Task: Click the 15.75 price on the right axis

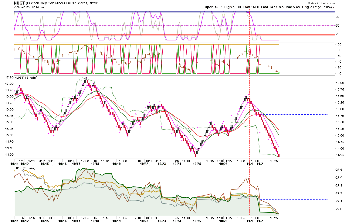Action: tap(340, 116)
